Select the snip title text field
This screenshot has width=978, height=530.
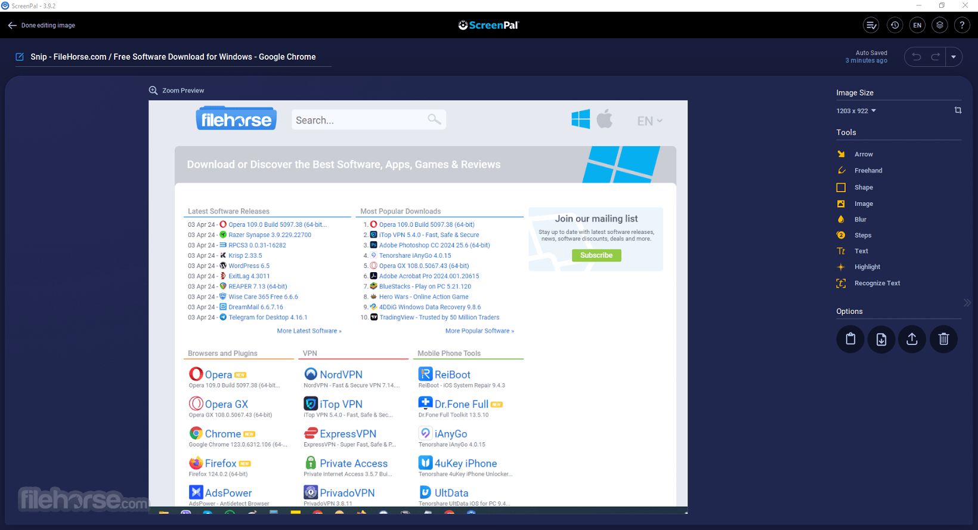point(173,57)
